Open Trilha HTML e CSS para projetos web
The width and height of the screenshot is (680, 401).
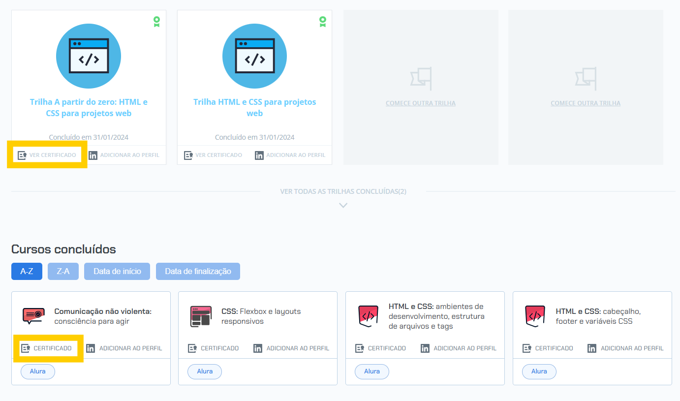254,107
